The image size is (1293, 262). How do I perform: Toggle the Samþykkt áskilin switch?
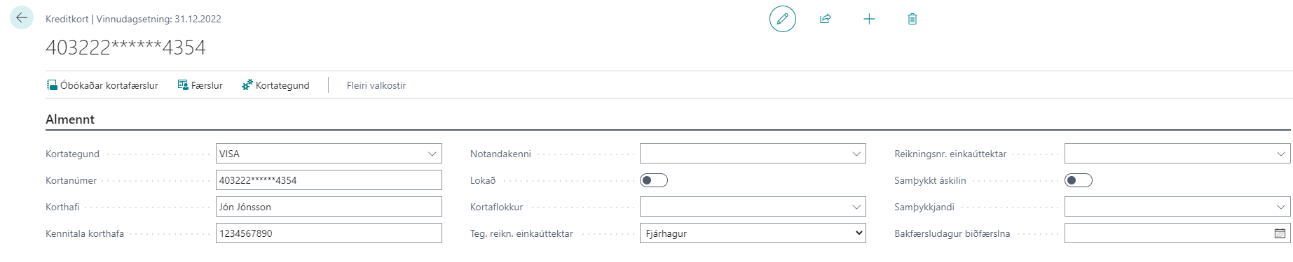click(x=1079, y=180)
